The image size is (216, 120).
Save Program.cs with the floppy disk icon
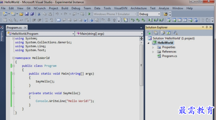click(x=27, y=14)
